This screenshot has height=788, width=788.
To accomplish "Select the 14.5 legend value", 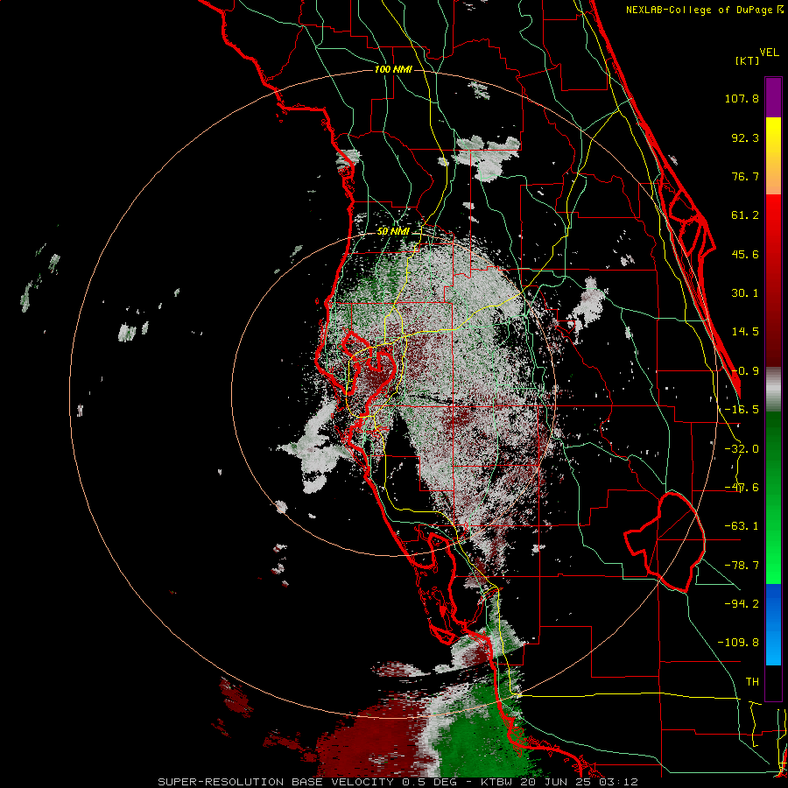I will 745,332.
